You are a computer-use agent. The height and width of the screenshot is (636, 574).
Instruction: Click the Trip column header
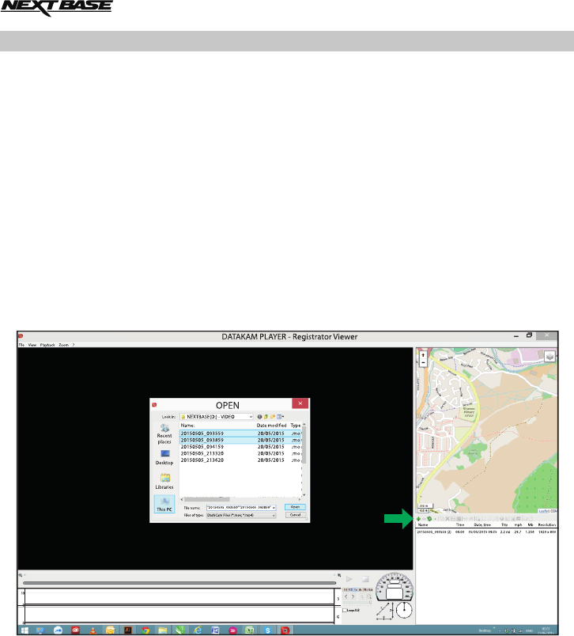[504, 525]
